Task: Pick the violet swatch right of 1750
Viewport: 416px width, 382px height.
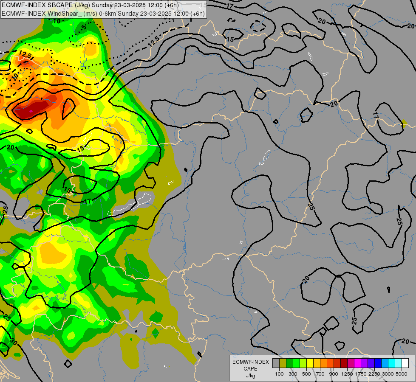Action: 365,363
